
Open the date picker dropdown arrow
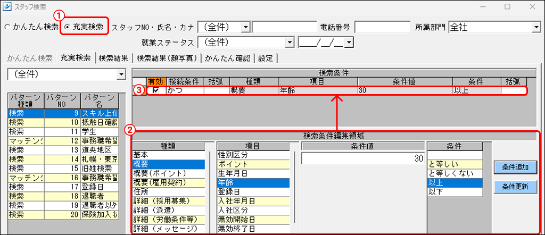[349, 42]
